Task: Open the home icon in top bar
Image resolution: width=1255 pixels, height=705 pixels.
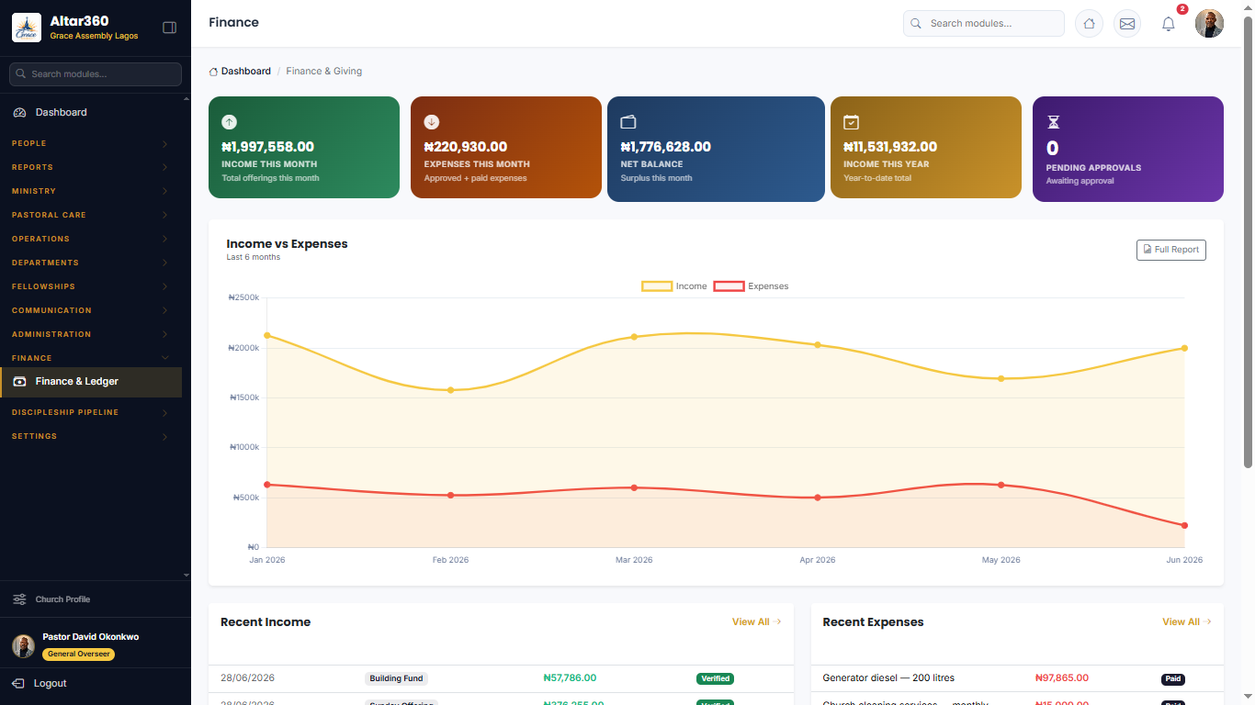Action: (1089, 24)
